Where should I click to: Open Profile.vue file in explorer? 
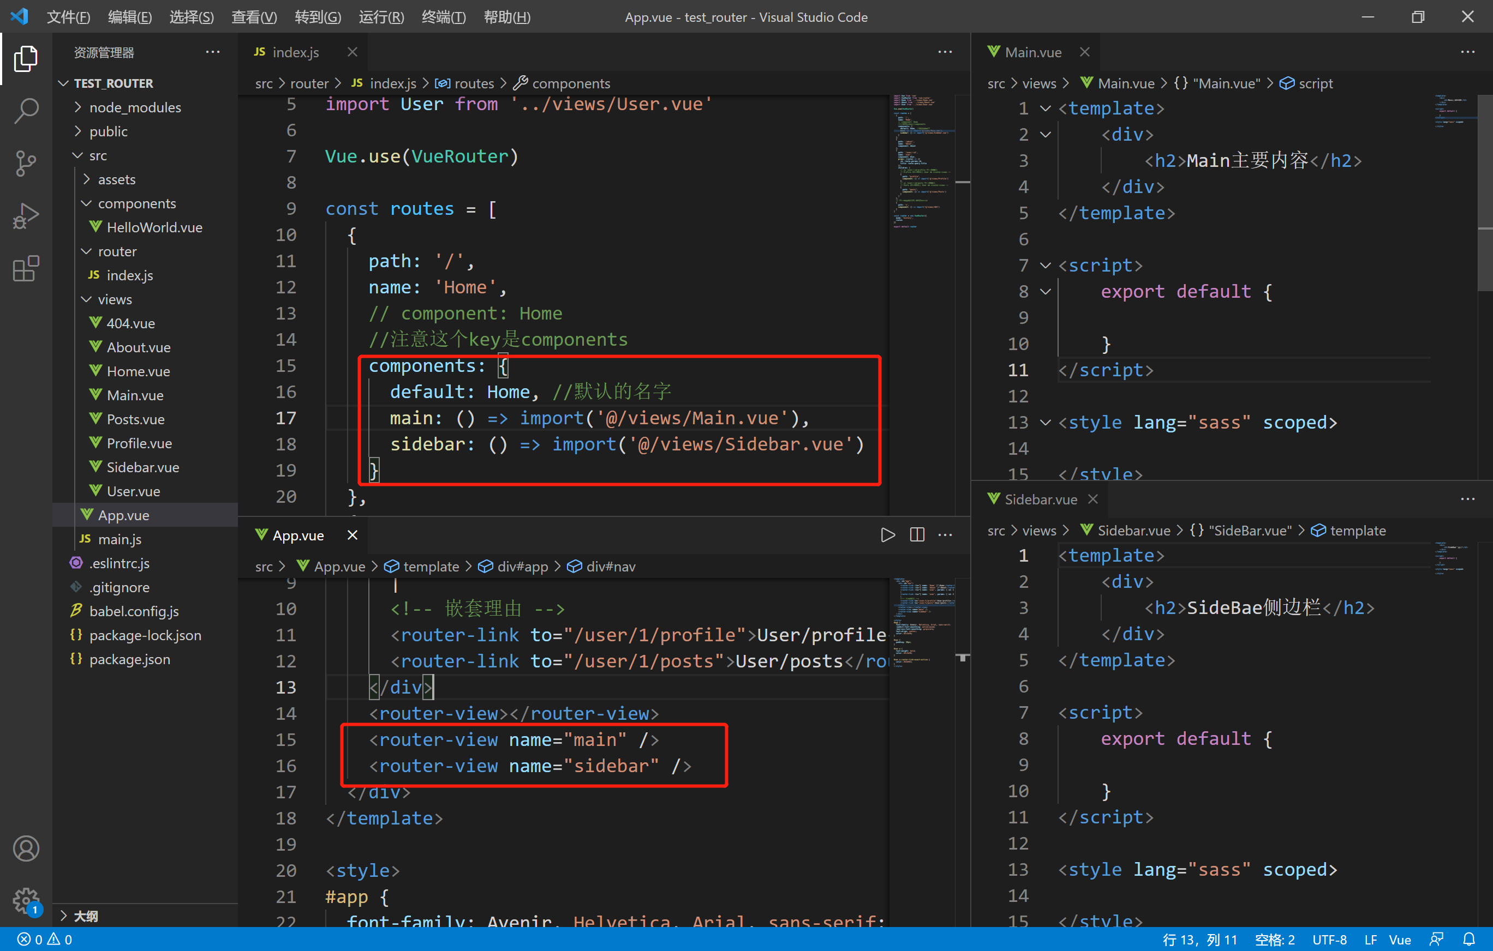pyautogui.click(x=146, y=443)
